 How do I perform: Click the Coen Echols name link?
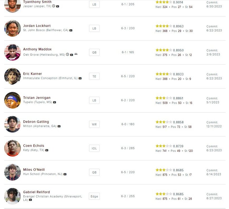[x=33, y=146]
